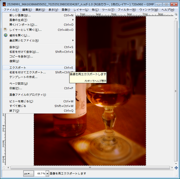Viewport: 180px width, 179px height.
Task: Click the GIMP window icon in title bar
Action: (4, 4)
